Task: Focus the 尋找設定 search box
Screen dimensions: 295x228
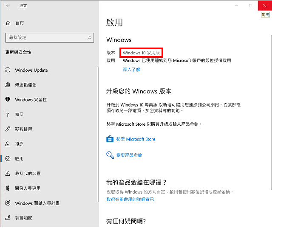Action: click(x=50, y=38)
